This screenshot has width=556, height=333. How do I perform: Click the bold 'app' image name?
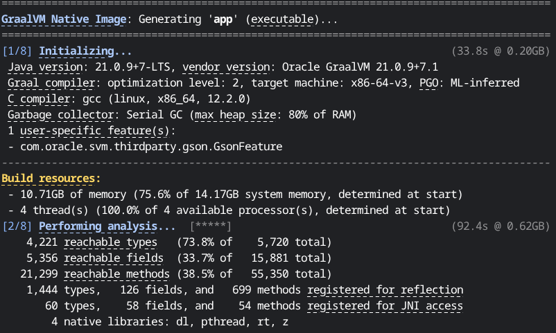point(223,19)
